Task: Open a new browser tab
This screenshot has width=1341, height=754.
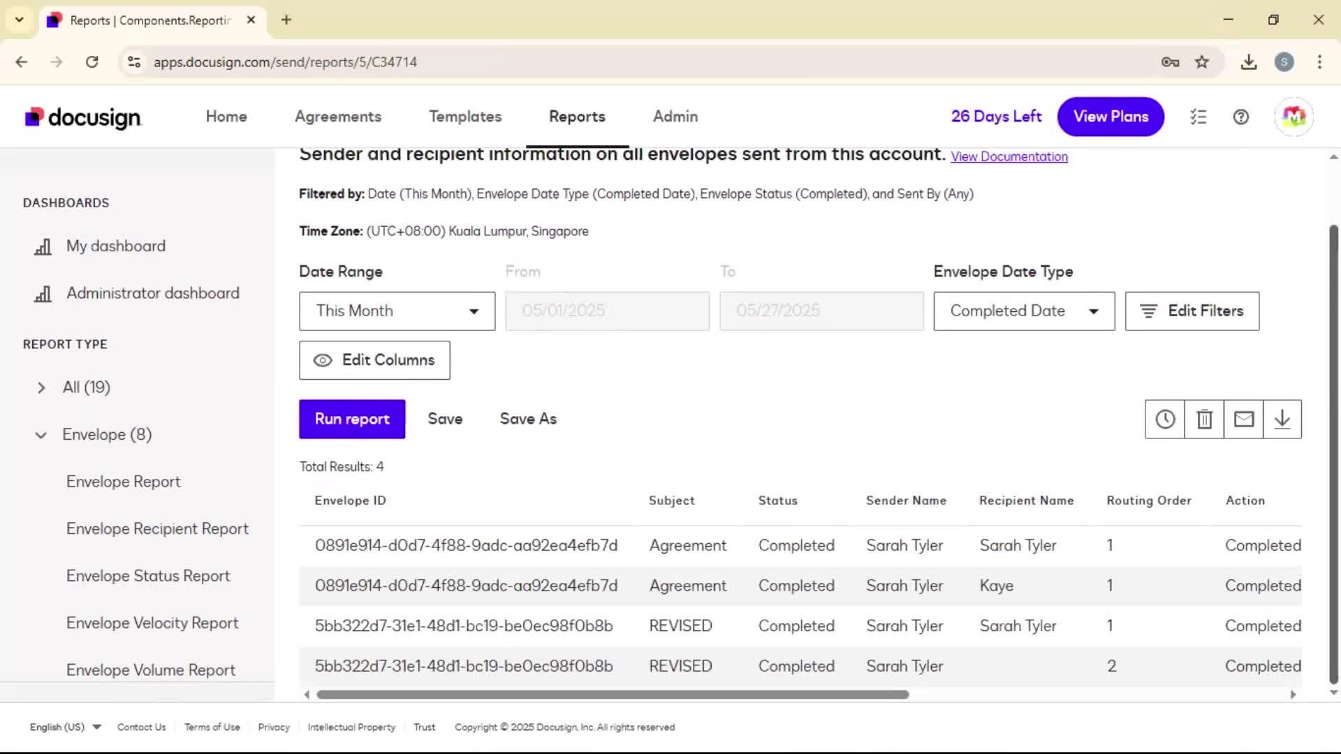Action: [286, 20]
